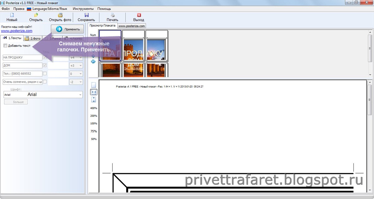Image resolution: width=374 pixels, height=199 pixels.
Task: Select the bottom-right poster page thumbnail
Action: tap(157, 70)
